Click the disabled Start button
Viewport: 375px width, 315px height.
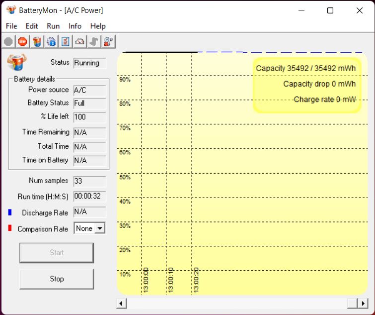click(x=57, y=253)
